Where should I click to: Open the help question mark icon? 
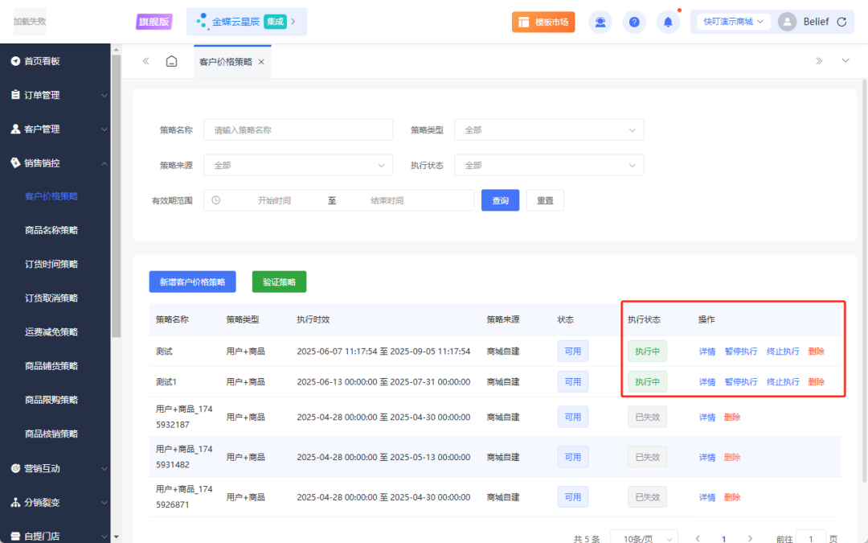(634, 22)
